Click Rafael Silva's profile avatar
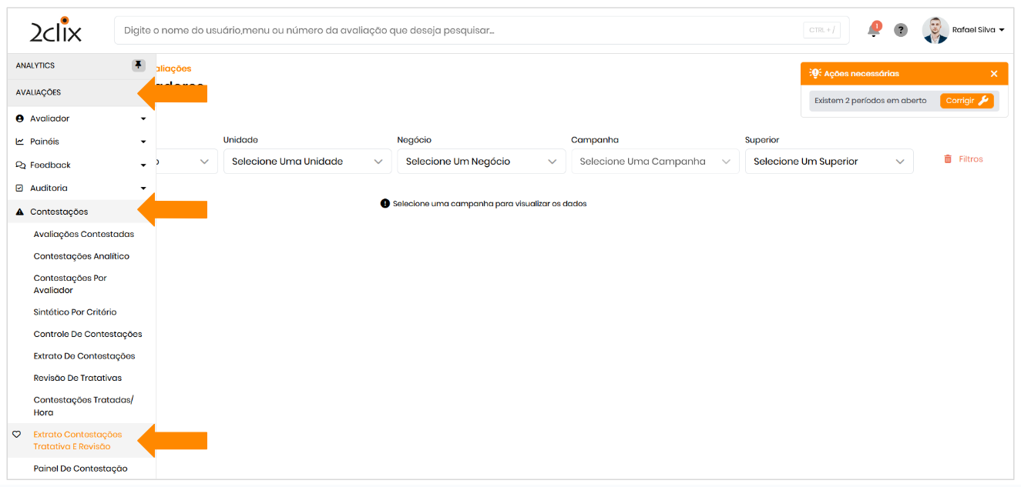Image resolution: width=1021 pixels, height=487 pixels. (935, 30)
